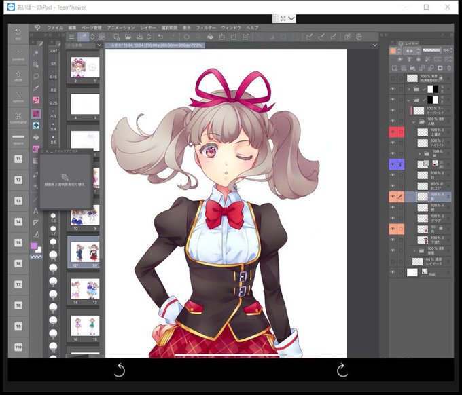This screenshot has width=462, height=395.
Task: Select the text tool letter A
Action: (35, 211)
